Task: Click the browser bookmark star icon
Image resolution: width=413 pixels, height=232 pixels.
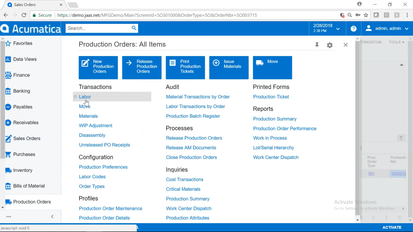Action: click(366, 15)
